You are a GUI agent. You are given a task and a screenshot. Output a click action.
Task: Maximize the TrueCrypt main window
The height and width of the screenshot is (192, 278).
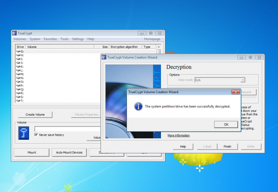[151, 33]
